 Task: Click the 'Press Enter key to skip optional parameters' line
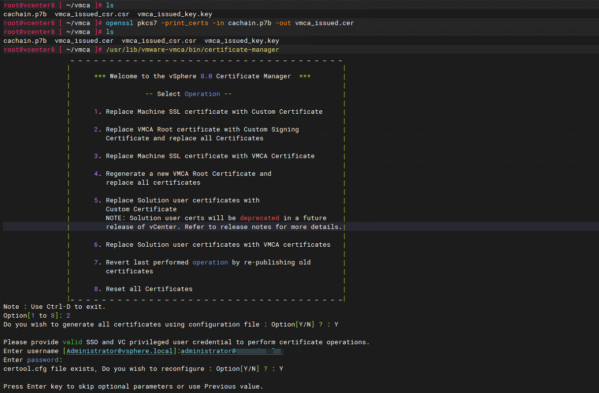click(133, 387)
